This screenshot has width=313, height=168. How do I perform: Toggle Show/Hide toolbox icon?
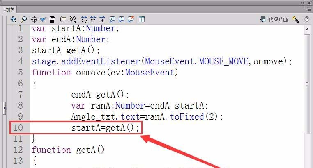[142, 19]
